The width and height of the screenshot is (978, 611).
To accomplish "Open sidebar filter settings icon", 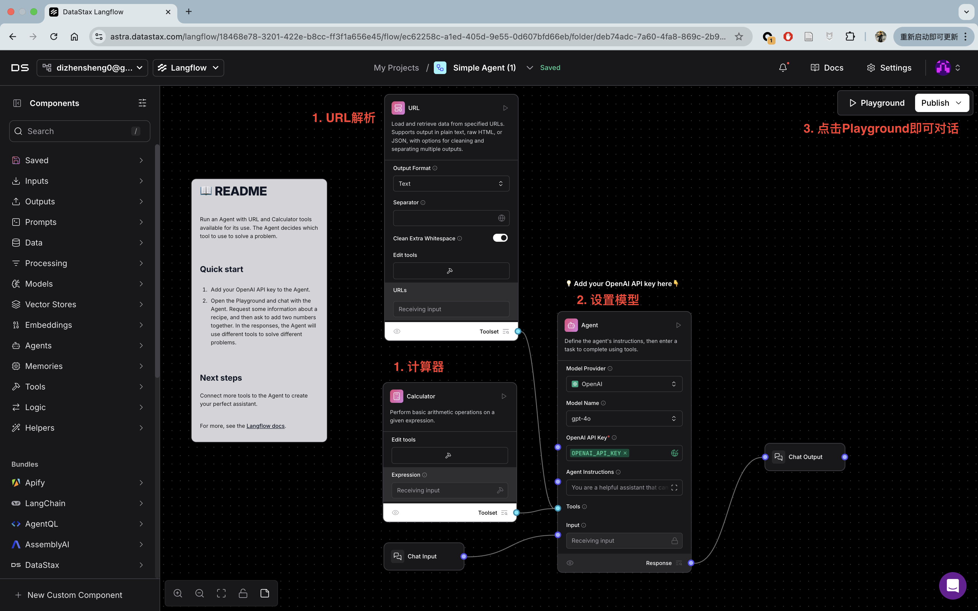I will 142,103.
